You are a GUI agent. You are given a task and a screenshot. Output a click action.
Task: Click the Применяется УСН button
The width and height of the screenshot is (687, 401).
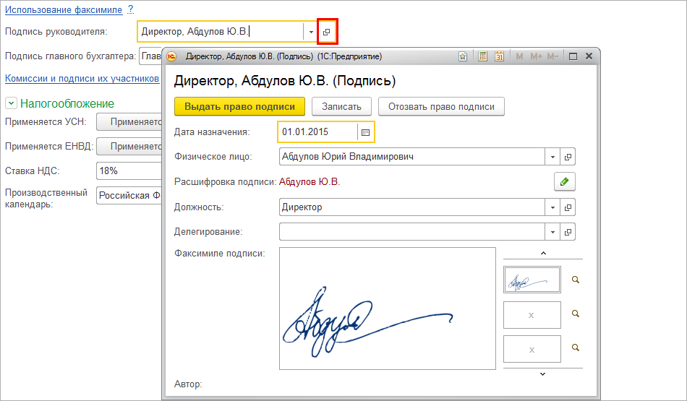click(x=129, y=121)
